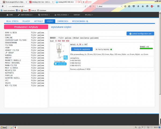Image resolution: width=161 pixels, height=129 pixels.
Task: Click the magnifier icon on the part image
Action: (x=65, y=58)
